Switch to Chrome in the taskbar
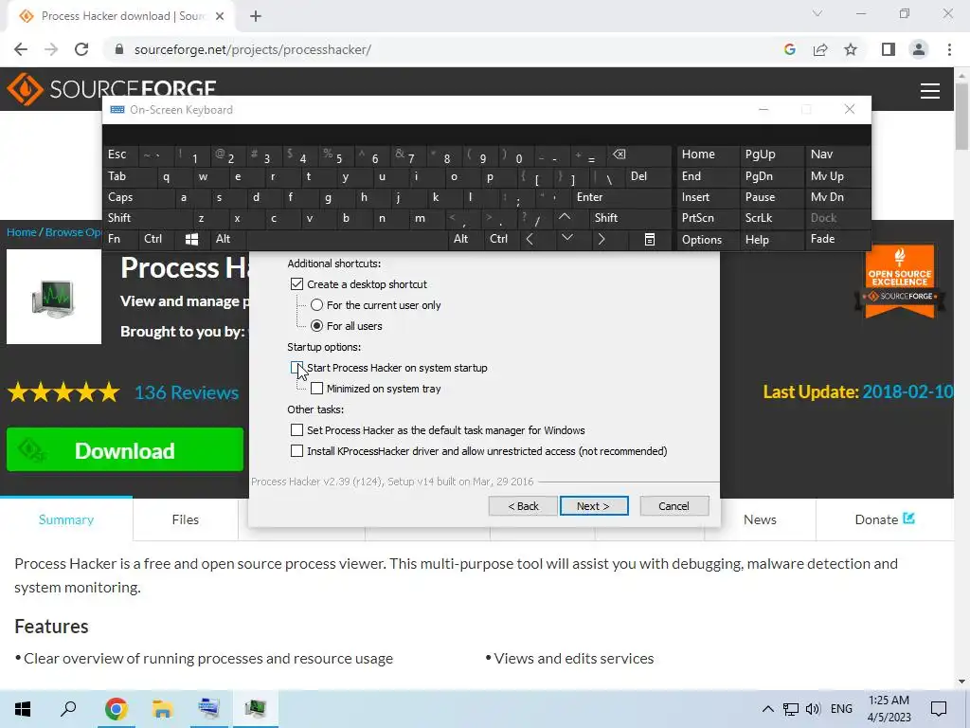The height and width of the screenshot is (728, 970). tap(116, 708)
